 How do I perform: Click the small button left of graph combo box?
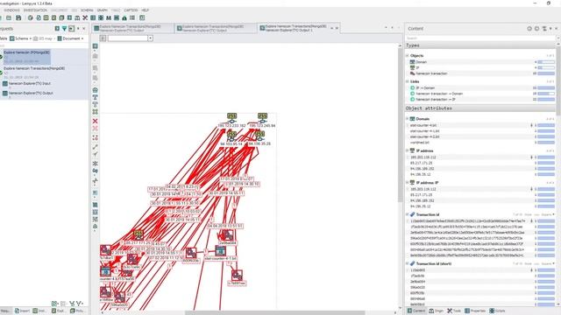coord(103,38)
